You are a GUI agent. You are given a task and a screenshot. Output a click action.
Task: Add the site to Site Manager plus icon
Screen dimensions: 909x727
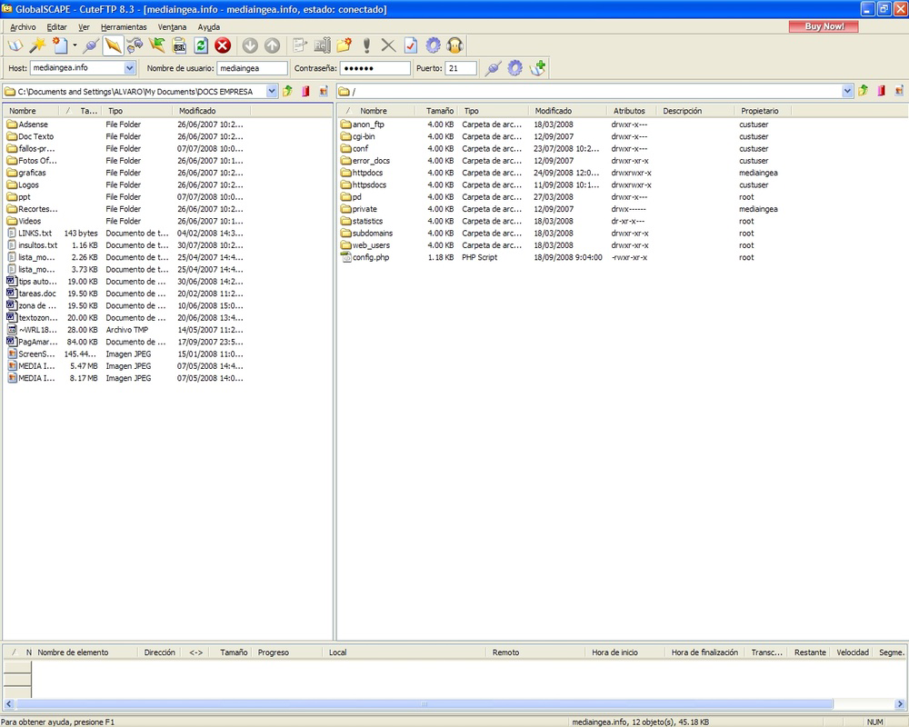(537, 68)
